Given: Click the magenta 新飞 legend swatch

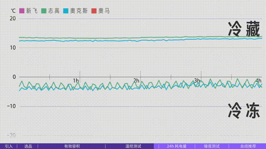Looking at the screenshot, I should [x=22, y=11].
